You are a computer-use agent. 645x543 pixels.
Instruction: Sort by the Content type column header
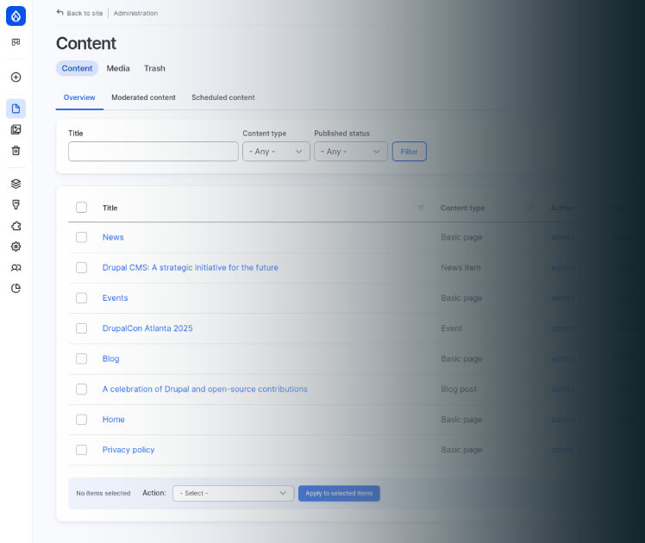coord(463,208)
